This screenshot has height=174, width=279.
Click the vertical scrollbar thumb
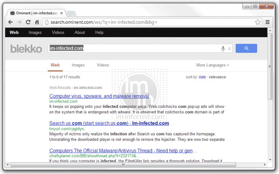tap(270, 66)
